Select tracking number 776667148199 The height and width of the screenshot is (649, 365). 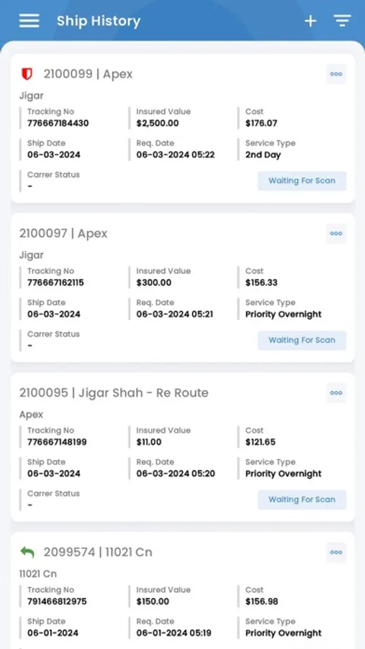[x=57, y=442]
